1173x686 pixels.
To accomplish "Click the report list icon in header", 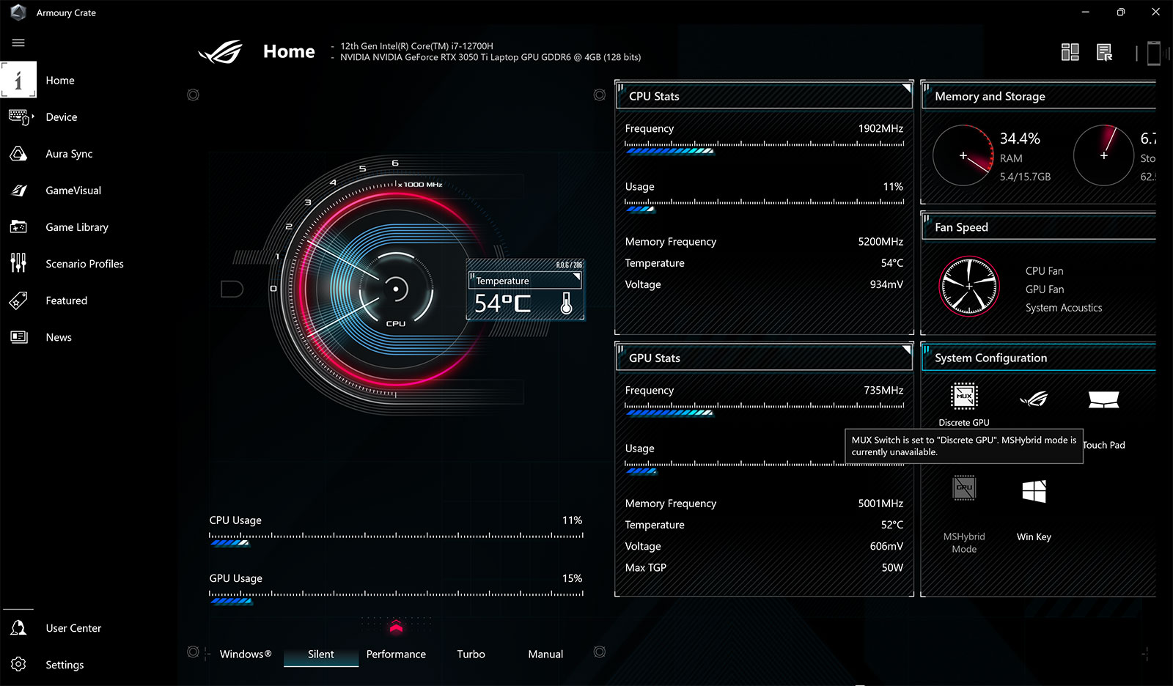I will [1104, 52].
